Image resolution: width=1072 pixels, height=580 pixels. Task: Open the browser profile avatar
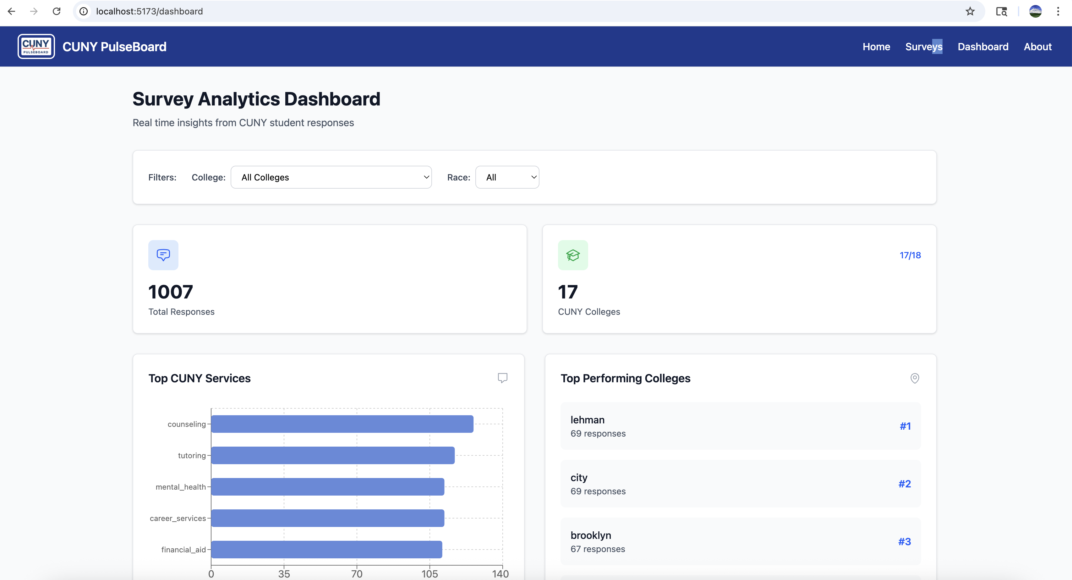click(x=1035, y=11)
